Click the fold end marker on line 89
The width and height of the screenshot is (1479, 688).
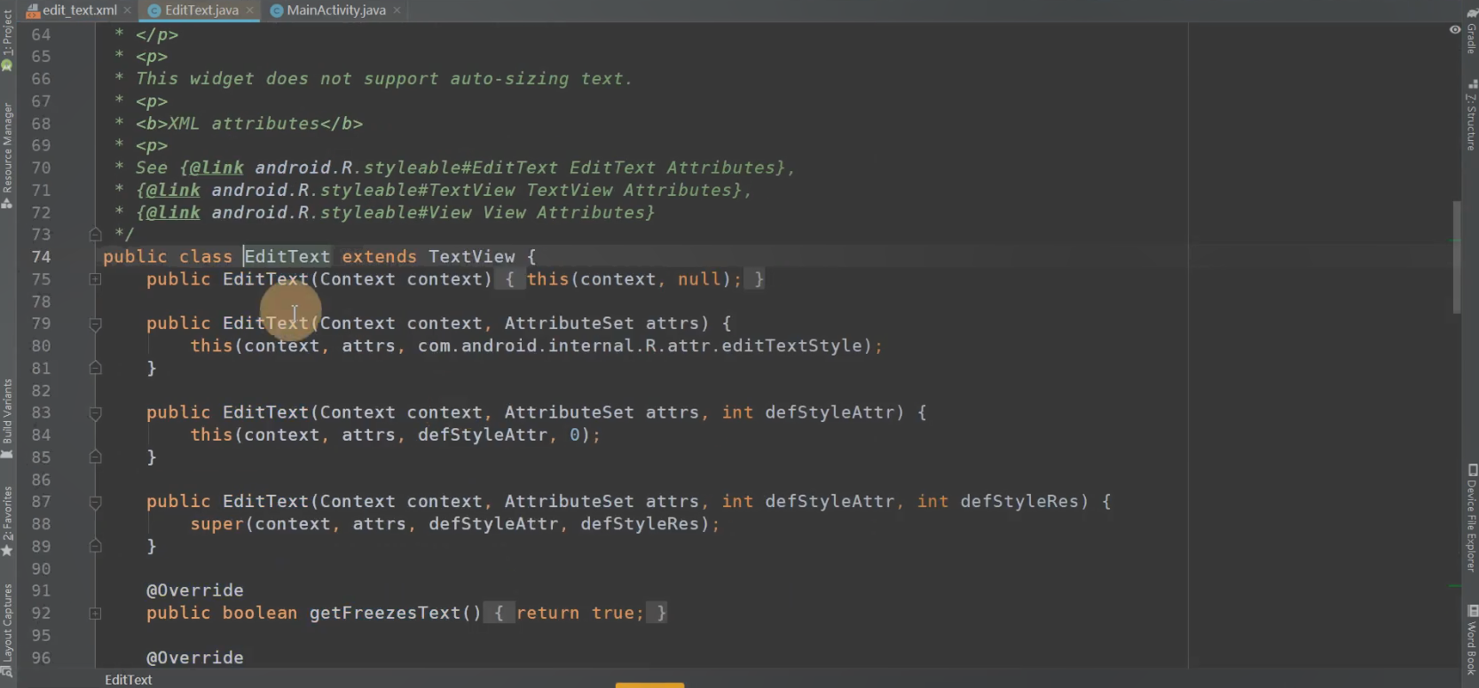point(95,546)
